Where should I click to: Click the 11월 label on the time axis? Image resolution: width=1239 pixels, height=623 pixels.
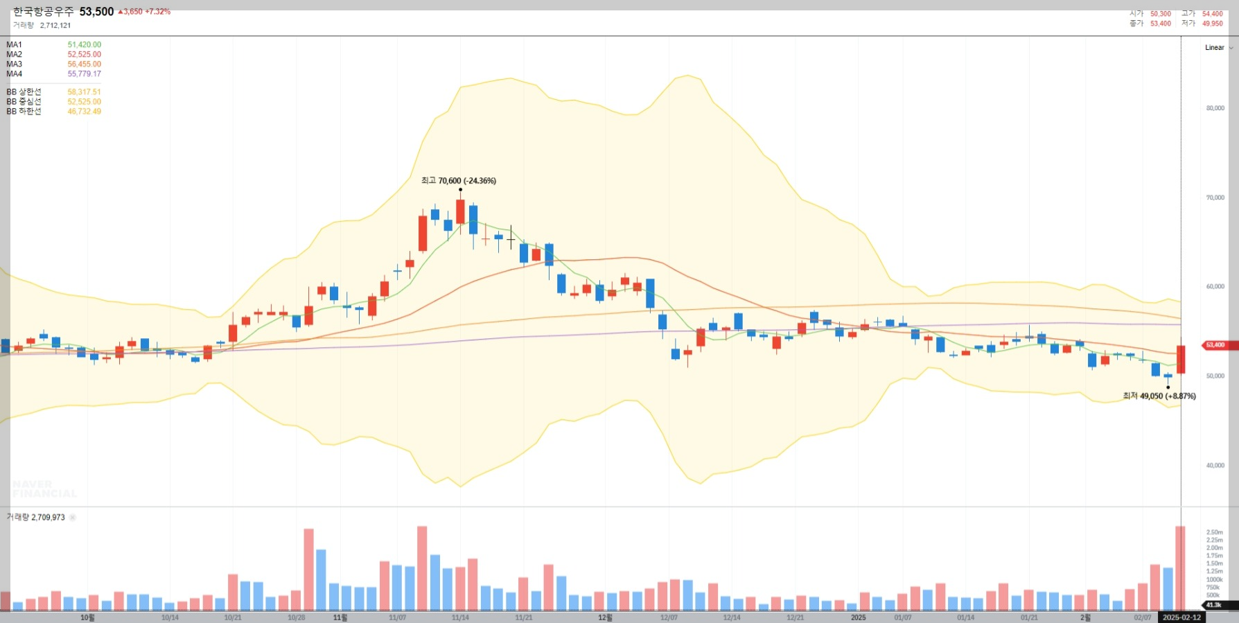pos(340,617)
